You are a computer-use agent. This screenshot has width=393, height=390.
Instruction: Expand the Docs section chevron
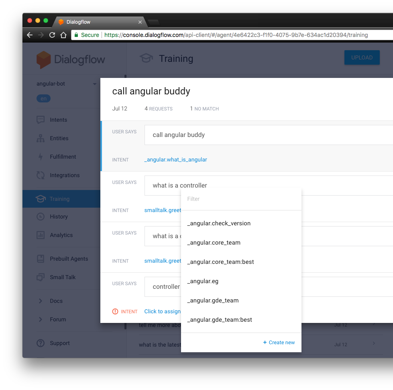tap(41, 301)
